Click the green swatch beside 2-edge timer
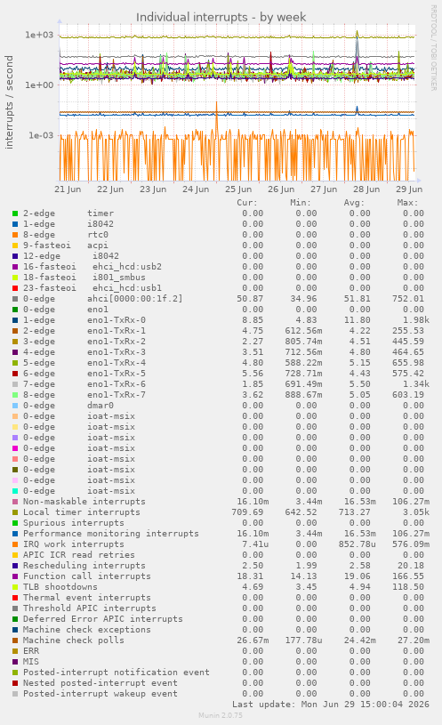Viewport: 442px width, 725px height. coord(15,213)
